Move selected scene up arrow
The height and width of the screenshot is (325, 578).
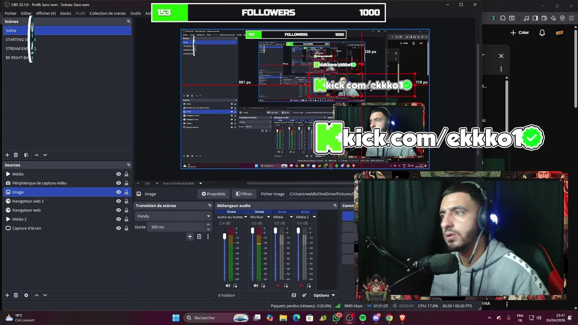pos(37,155)
